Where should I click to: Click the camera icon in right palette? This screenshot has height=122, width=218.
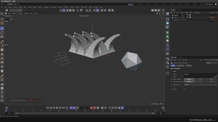(x=167, y=63)
